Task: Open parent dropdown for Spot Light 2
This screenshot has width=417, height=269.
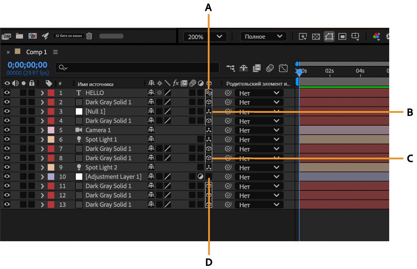Action: (x=259, y=167)
